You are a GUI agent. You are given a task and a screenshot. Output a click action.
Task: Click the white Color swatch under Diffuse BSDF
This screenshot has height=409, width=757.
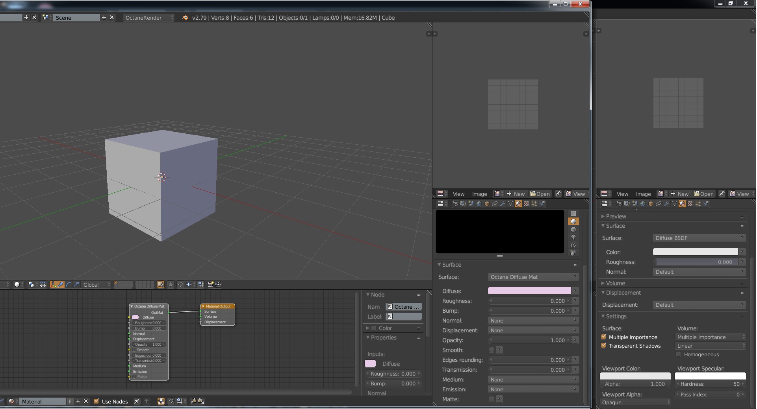tap(696, 252)
